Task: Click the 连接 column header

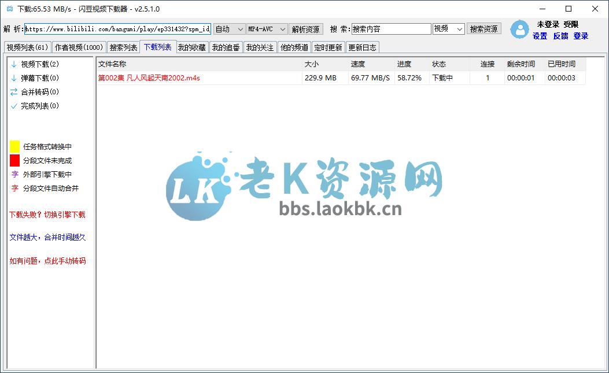Action: click(x=488, y=64)
